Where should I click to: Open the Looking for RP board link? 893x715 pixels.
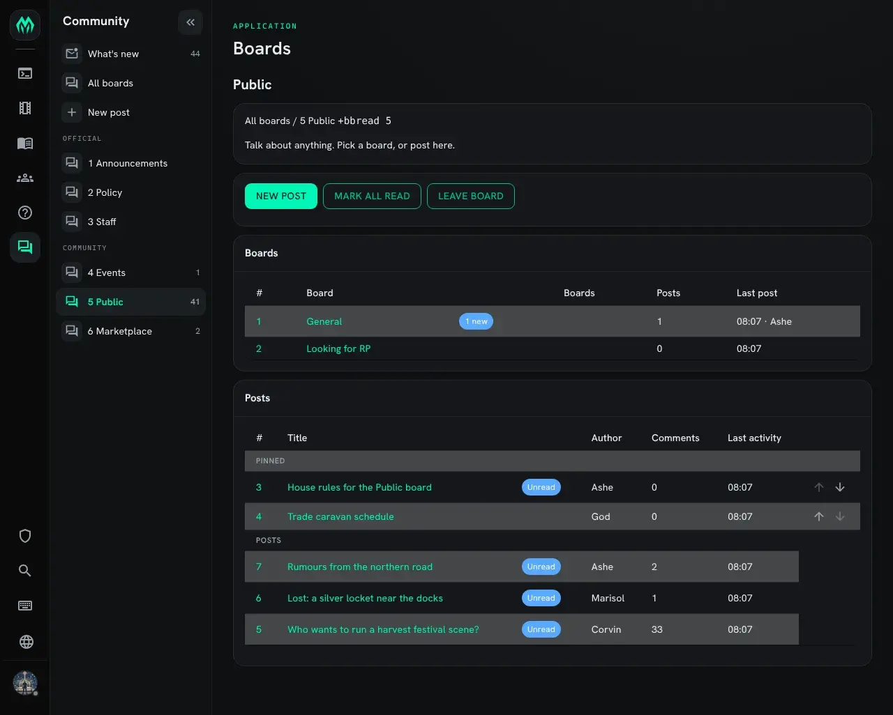tap(338, 348)
